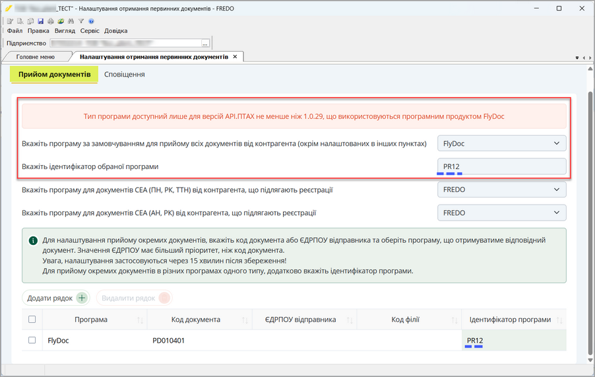595x377 pixels.
Task: Click the FREDO application icon in title bar
Action: click(x=9, y=8)
